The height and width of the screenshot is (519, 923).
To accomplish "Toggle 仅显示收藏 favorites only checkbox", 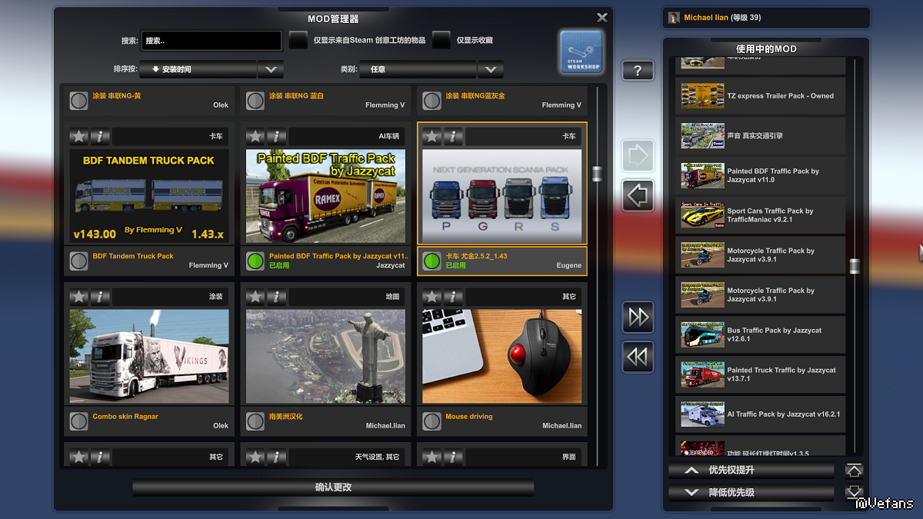I will coord(441,40).
